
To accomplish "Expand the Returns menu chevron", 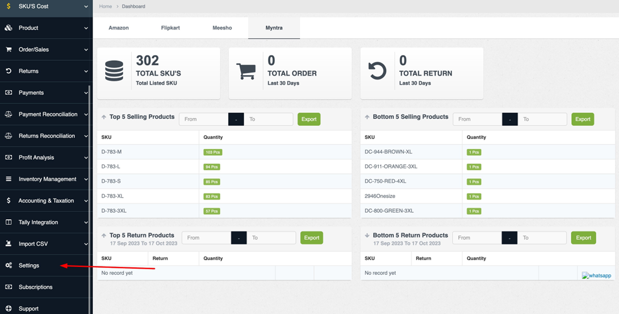I will pyautogui.click(x=86, y=71).
